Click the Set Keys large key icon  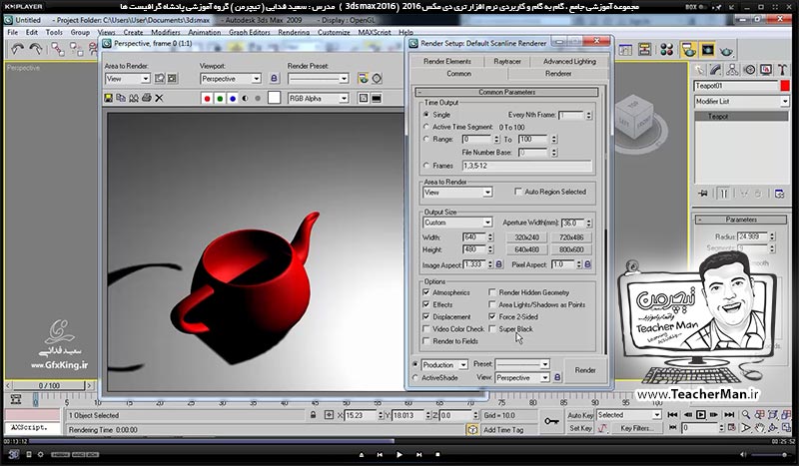[x=551, y=421]
